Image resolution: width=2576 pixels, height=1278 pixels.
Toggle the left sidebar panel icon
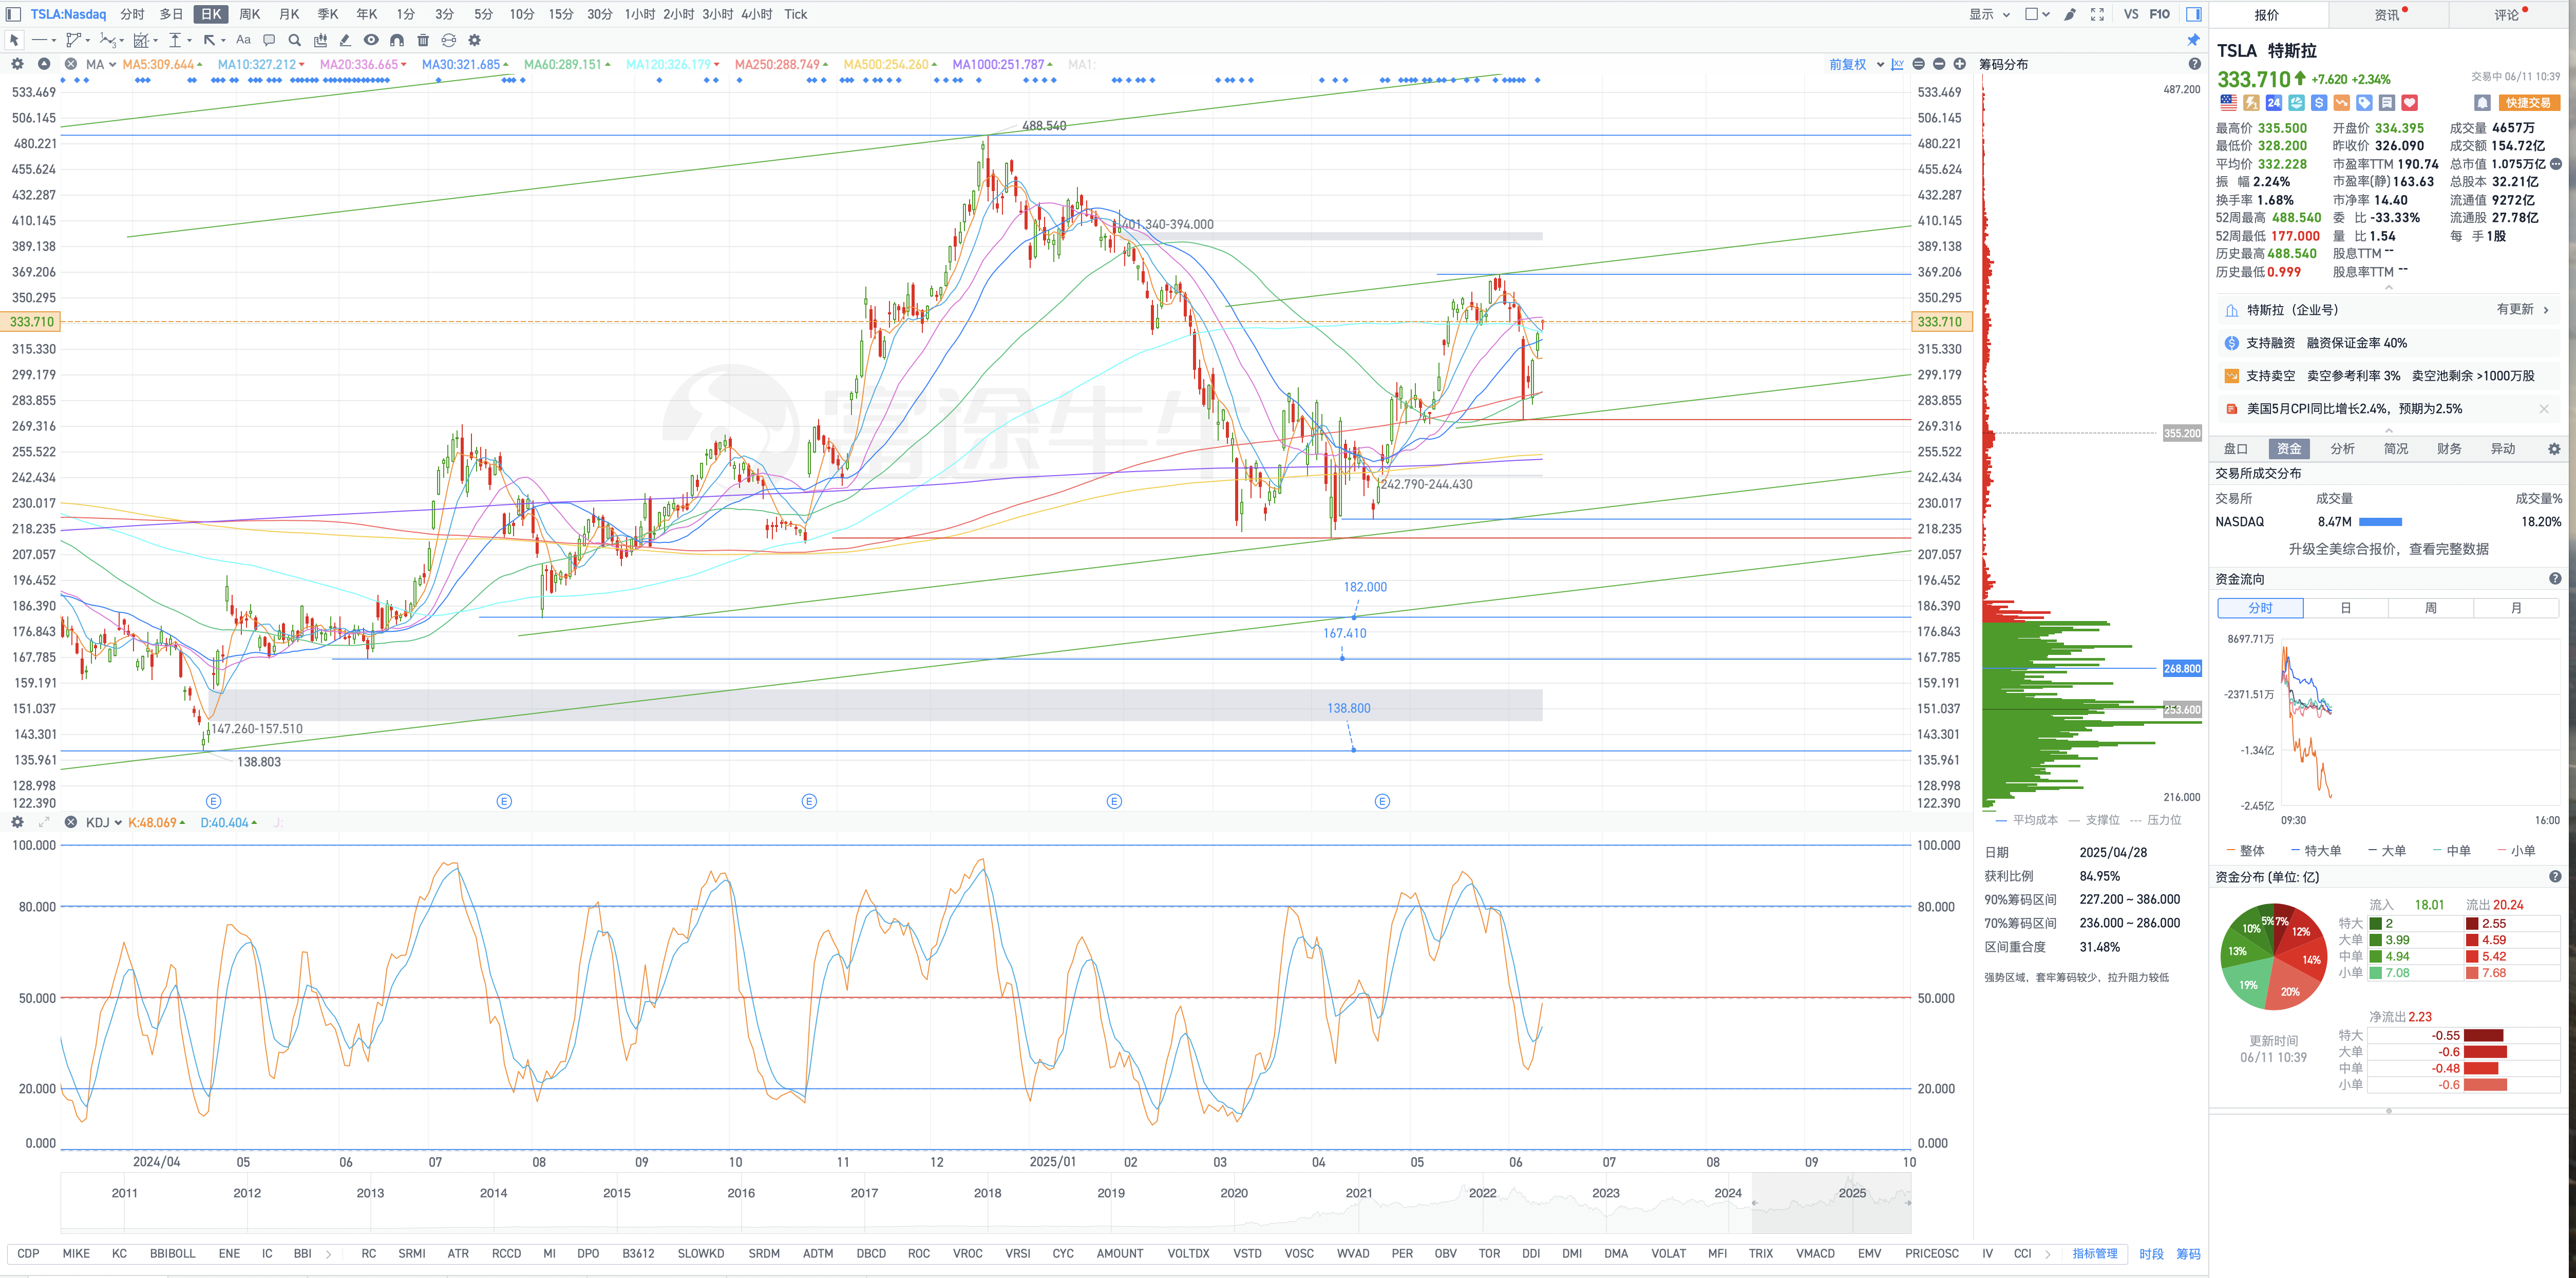point(13,14)
